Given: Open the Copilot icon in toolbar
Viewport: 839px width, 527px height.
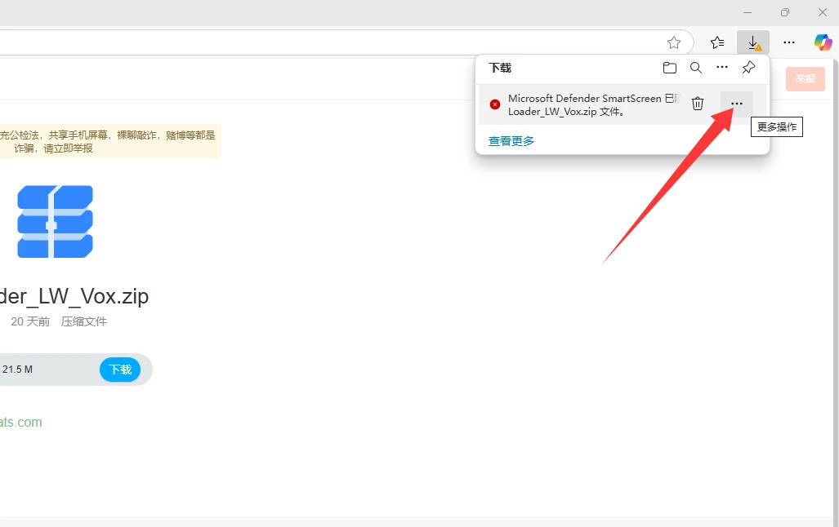Looking at the screenshot, I should (x=823, y=42).
